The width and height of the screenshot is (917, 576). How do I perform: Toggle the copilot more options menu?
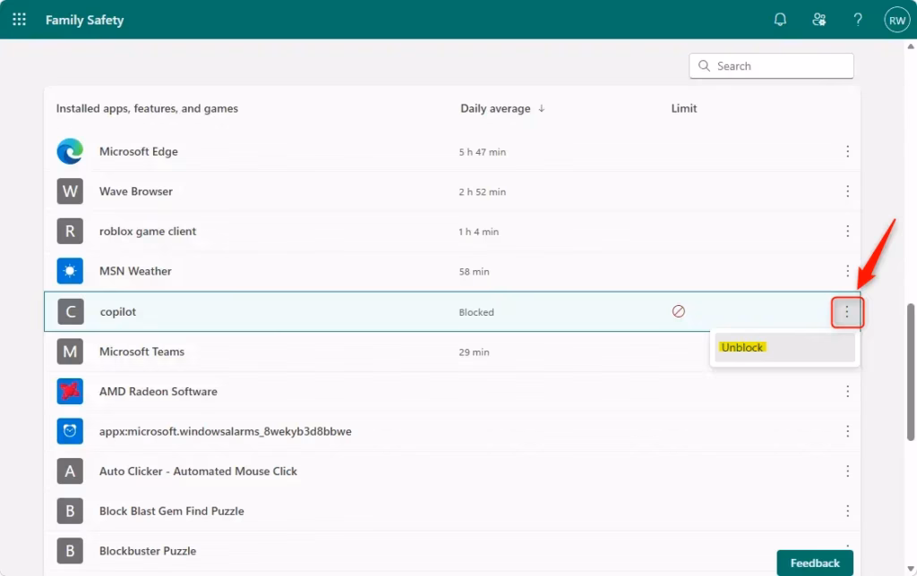pos(847,312)
